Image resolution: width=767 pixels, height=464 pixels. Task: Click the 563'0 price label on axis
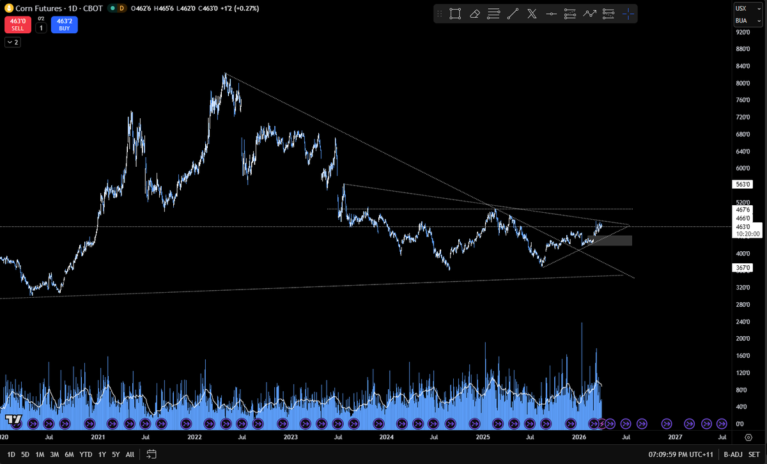[x=742, y=184]
